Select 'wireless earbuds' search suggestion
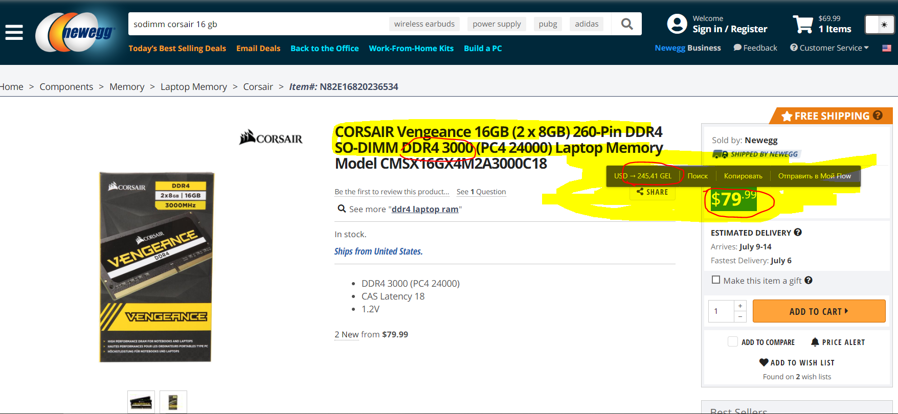 tap(424, 24)
